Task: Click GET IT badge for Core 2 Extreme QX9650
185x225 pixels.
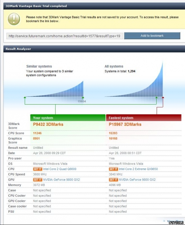Action: pyautogui.click(x=113, y=169)
